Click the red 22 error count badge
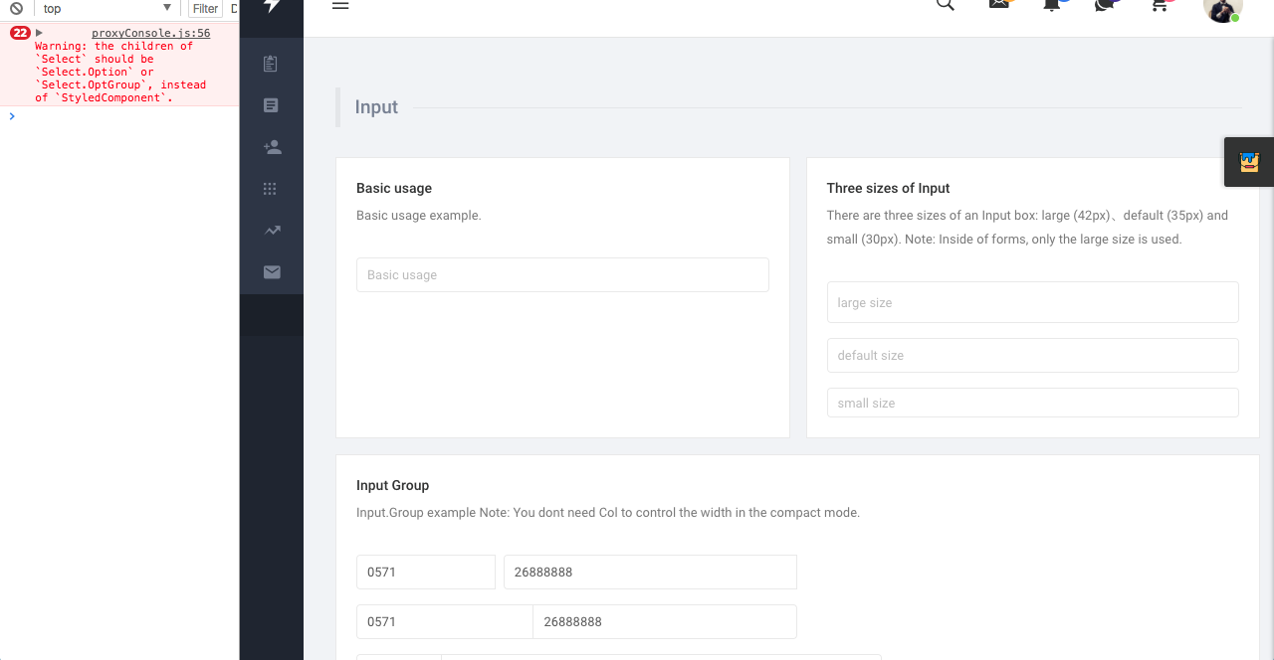The height and width of the screenshot is (660, 1274). click(x=20, y=33)
